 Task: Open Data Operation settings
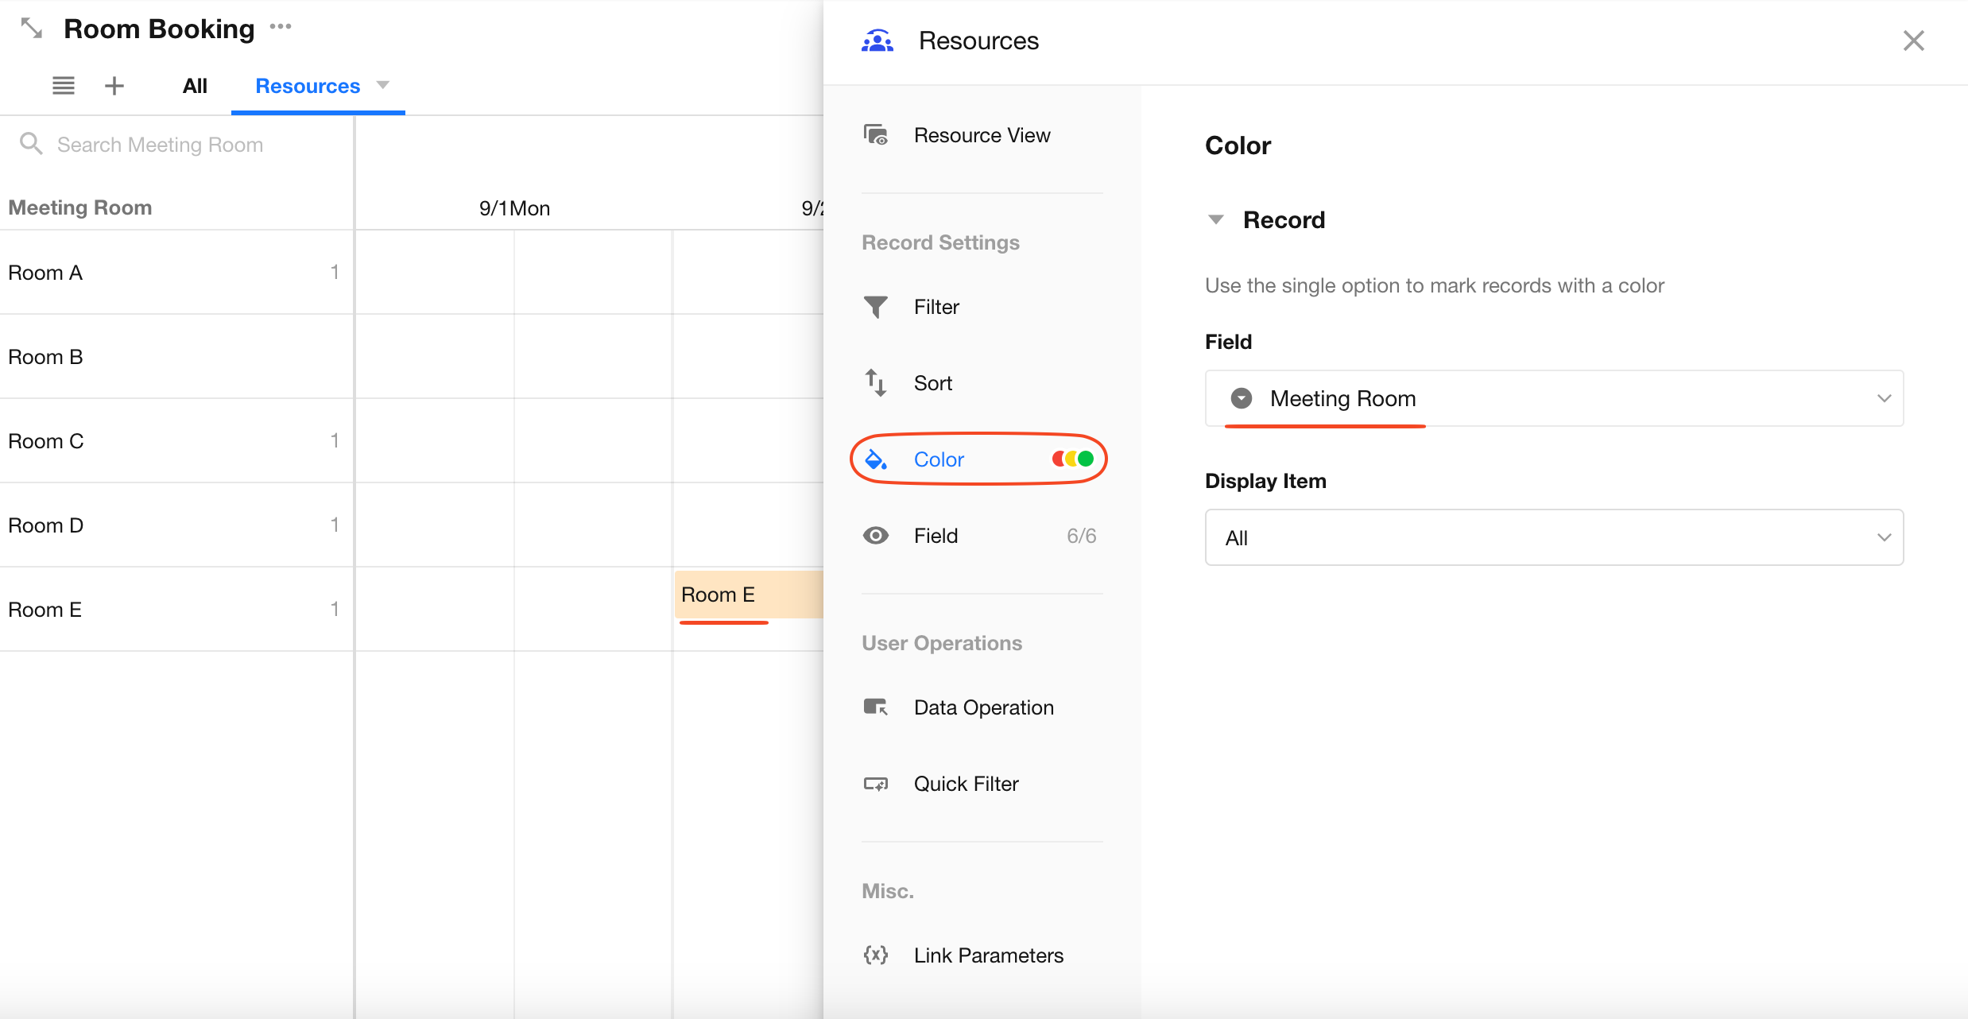point(982,707)
